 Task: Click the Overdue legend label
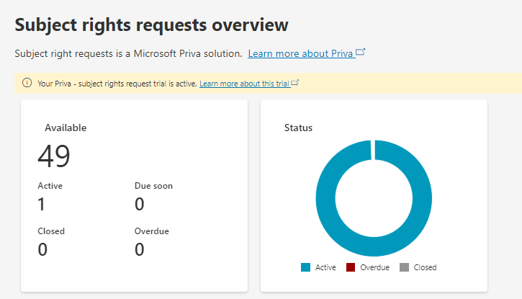tap(374, 267)
